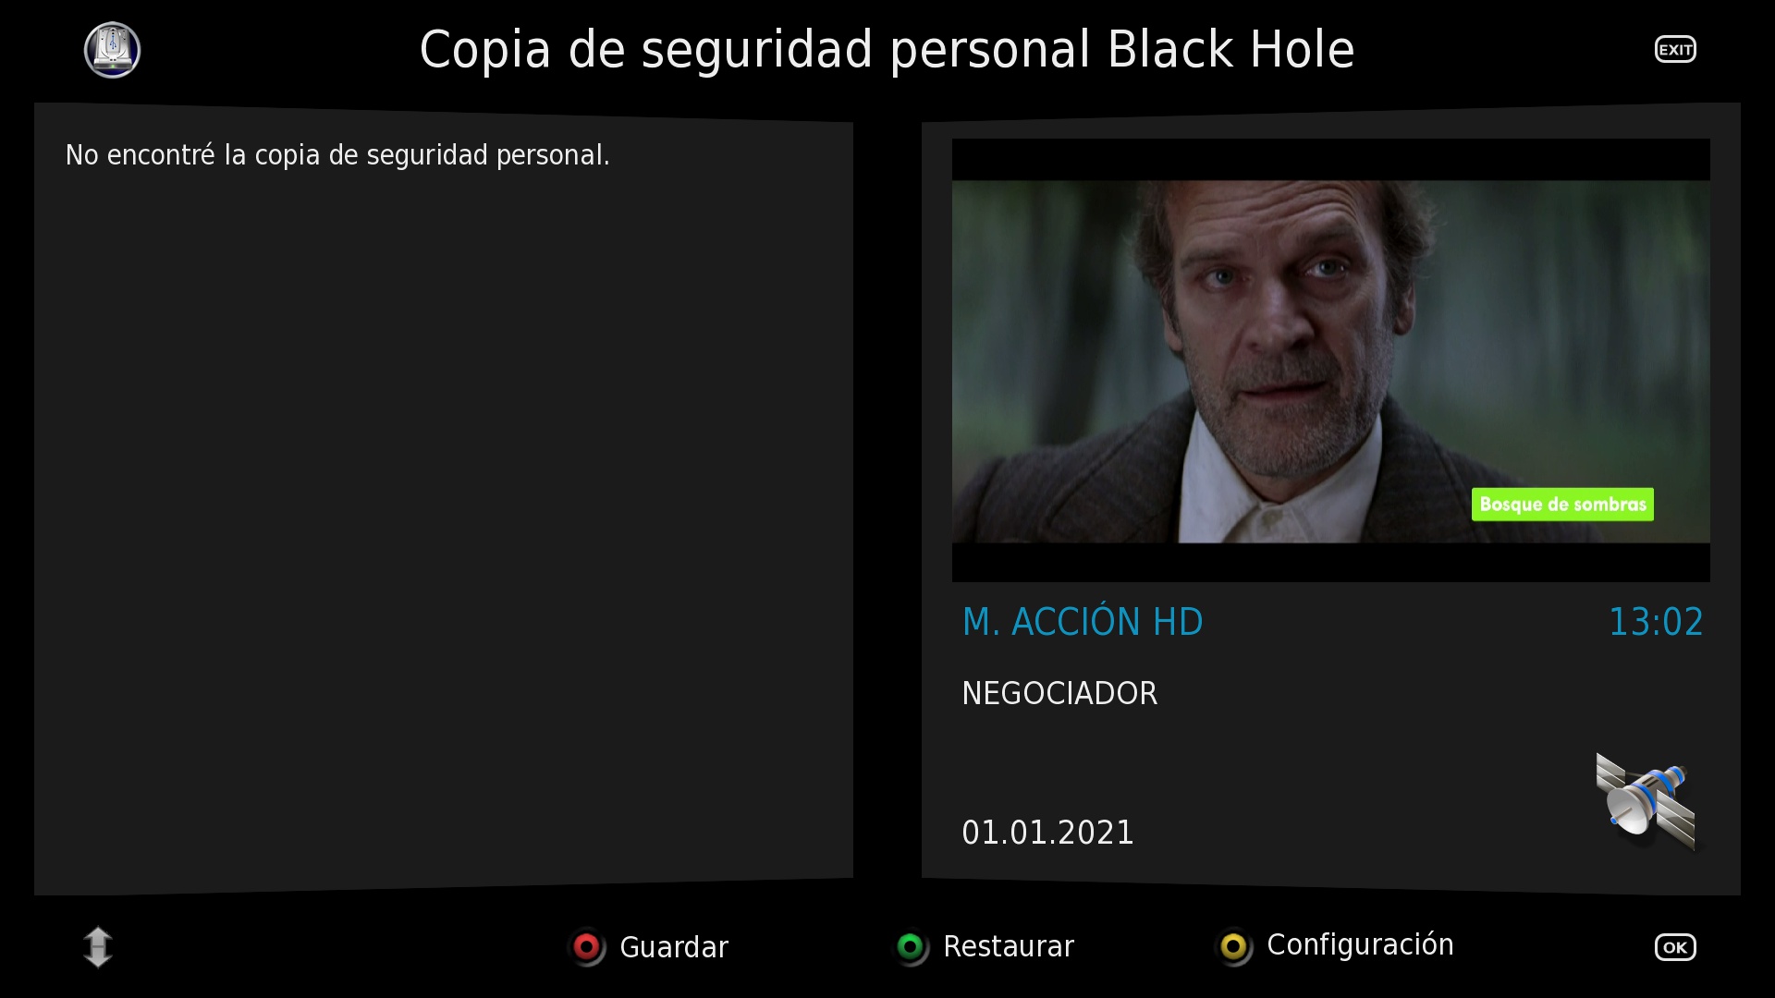Click the EXIT key icon

[x=1675, y=50]
